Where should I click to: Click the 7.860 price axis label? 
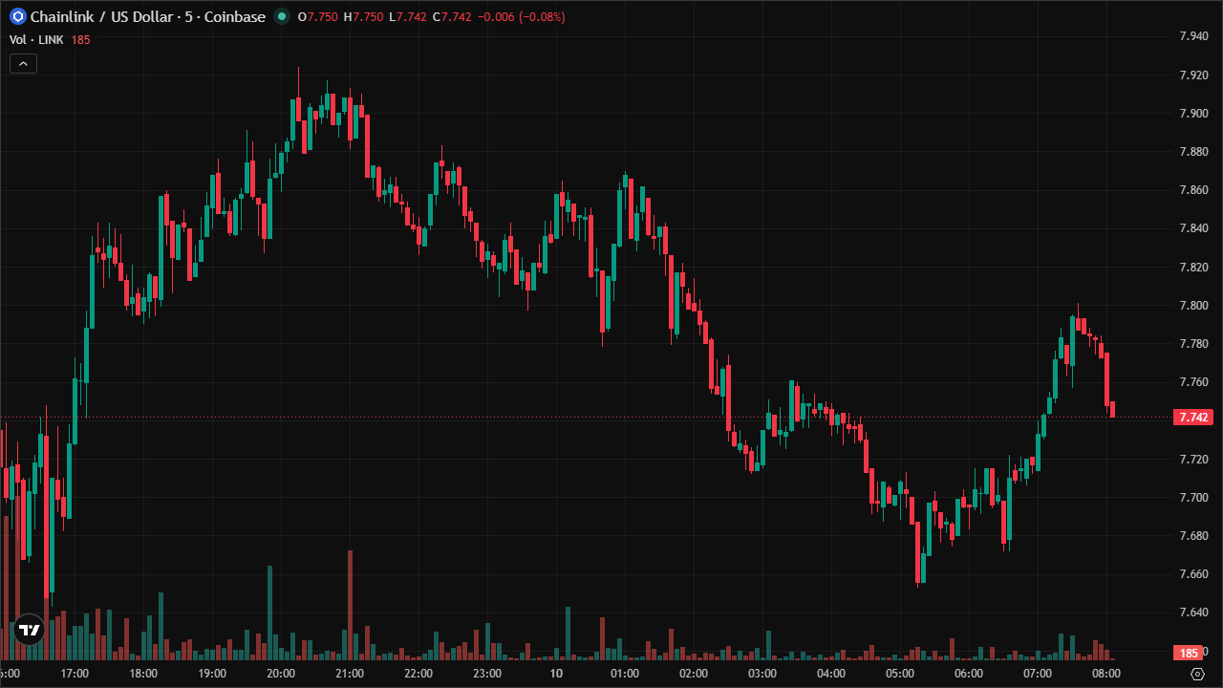[x=1194, y=190]
